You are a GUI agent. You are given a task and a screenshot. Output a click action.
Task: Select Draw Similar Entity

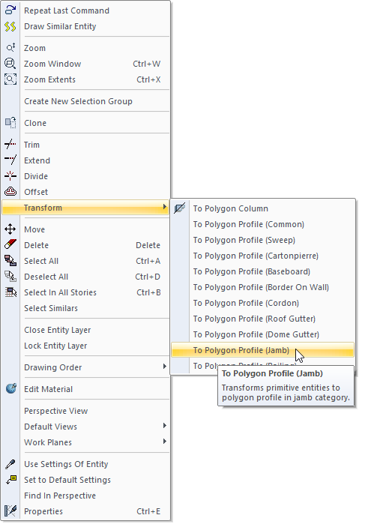tap(85, 26)
